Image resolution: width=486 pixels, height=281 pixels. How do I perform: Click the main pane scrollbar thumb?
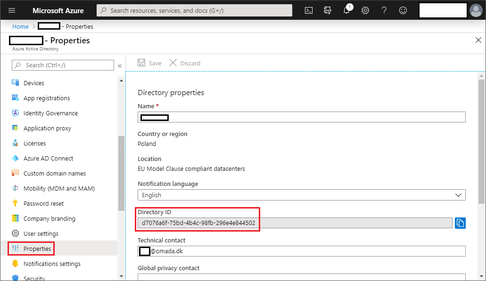pos(481,141)
